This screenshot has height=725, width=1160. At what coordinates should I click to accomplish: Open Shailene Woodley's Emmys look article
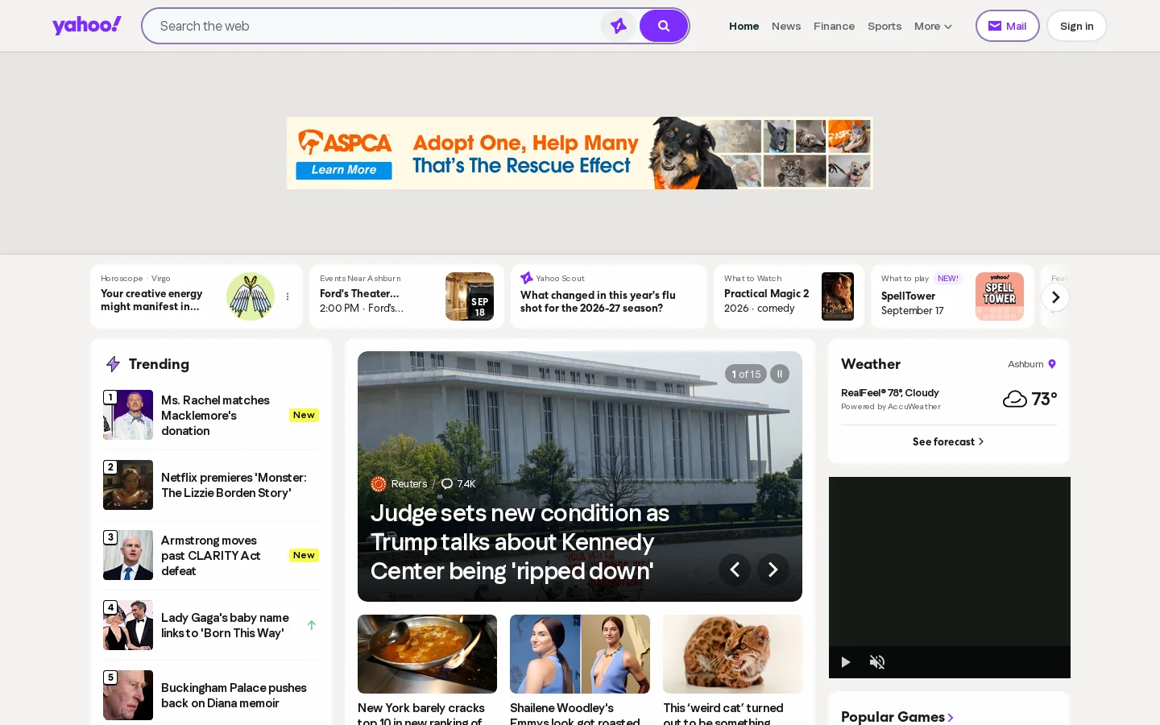[575, 714]
